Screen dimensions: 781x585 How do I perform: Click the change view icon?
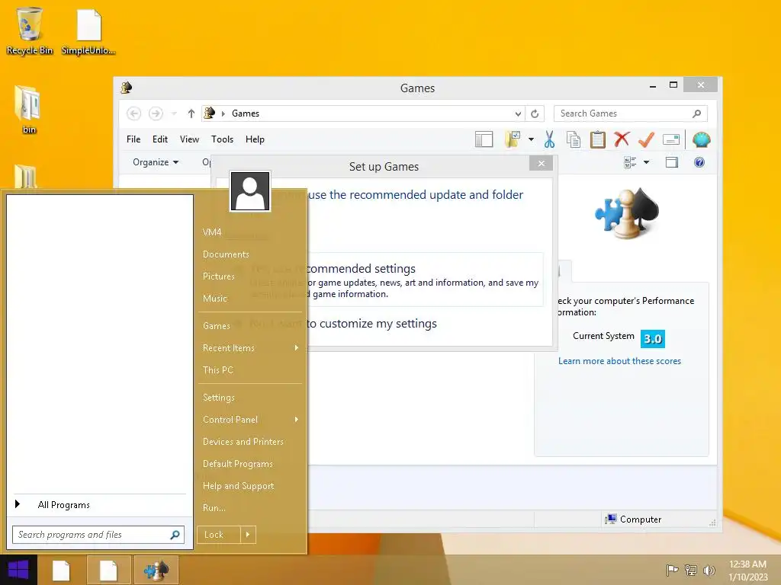click(x=630, y=162)
